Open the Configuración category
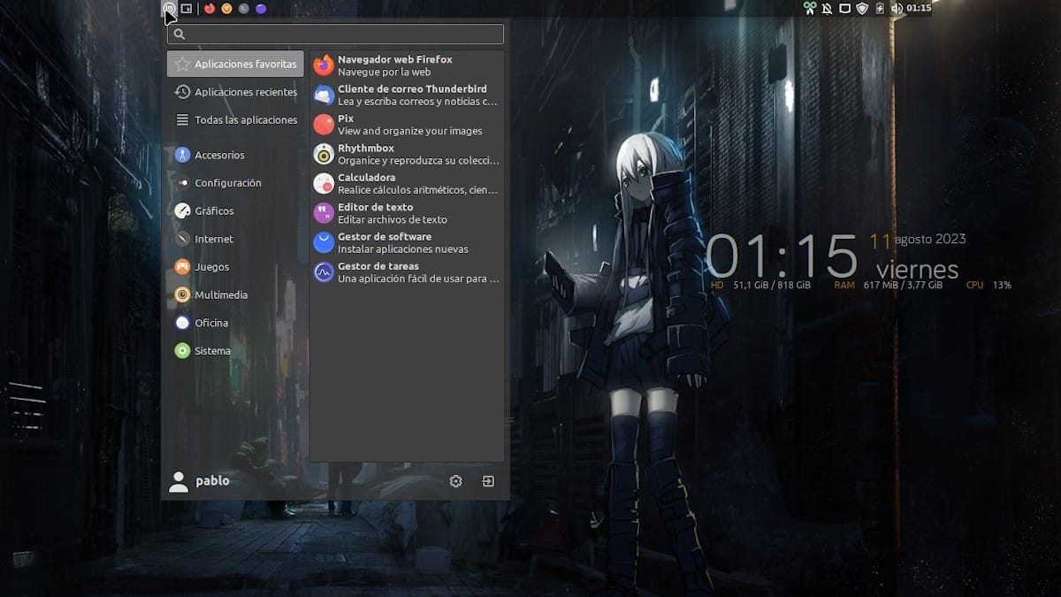The image size is (1061, 597). (x=235, y=183)
